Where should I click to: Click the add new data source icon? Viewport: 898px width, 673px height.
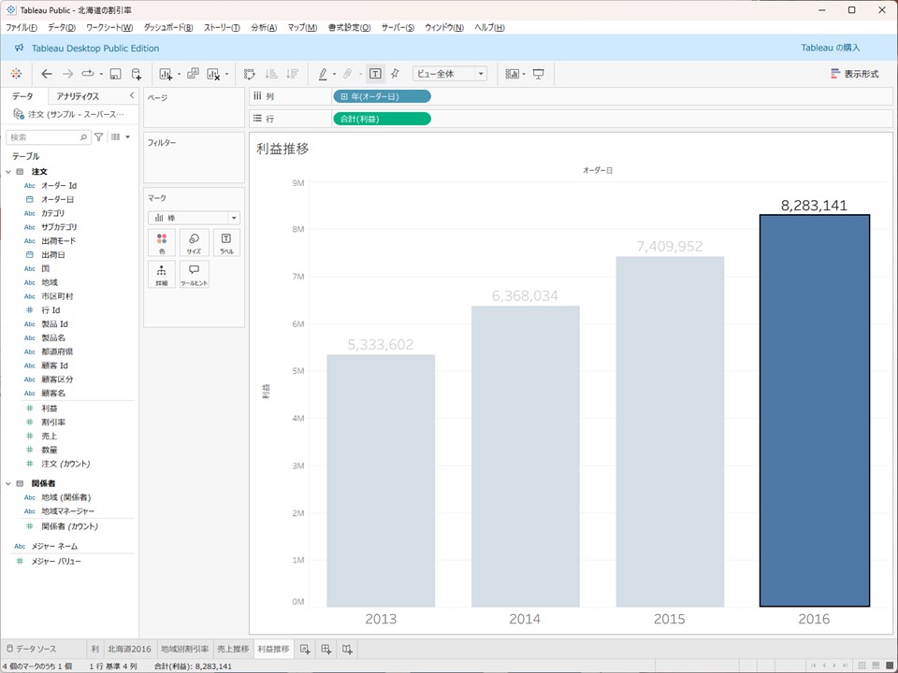tap(137, 74)
